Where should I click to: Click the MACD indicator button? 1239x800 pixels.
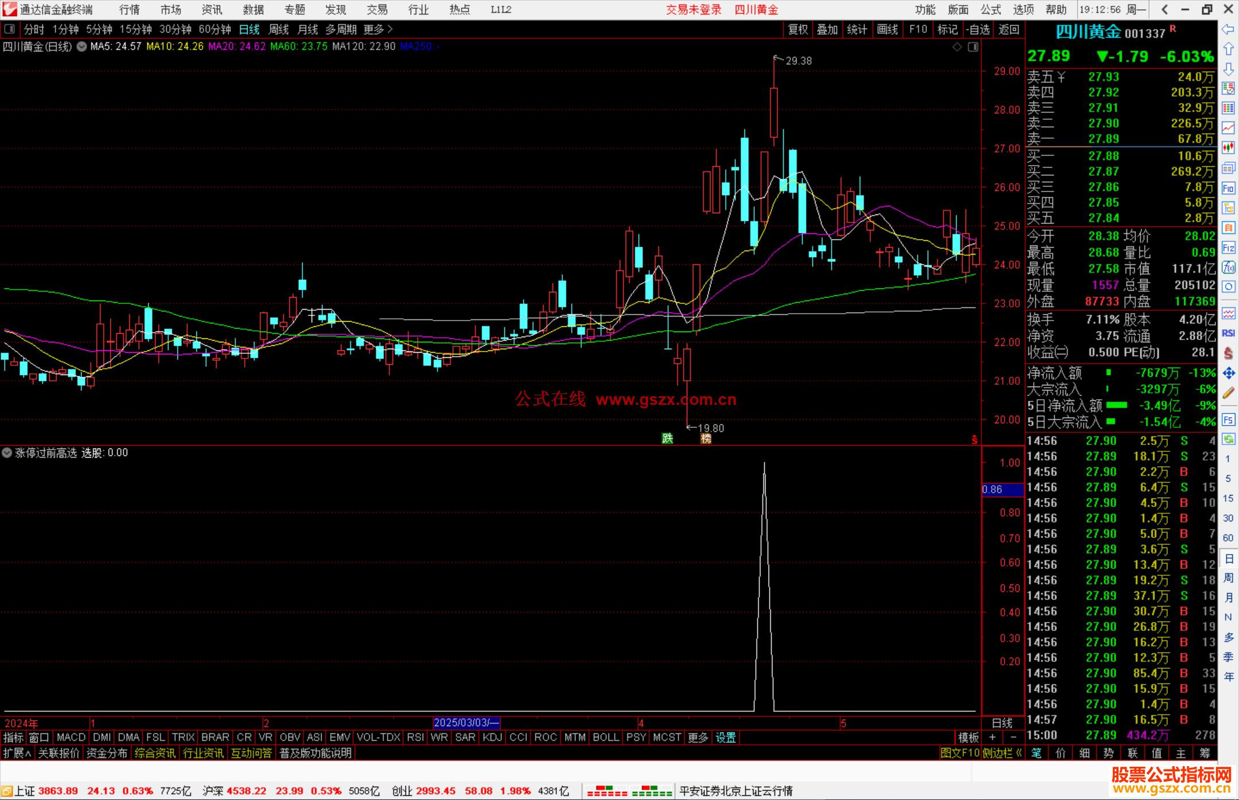click(71, 737)
